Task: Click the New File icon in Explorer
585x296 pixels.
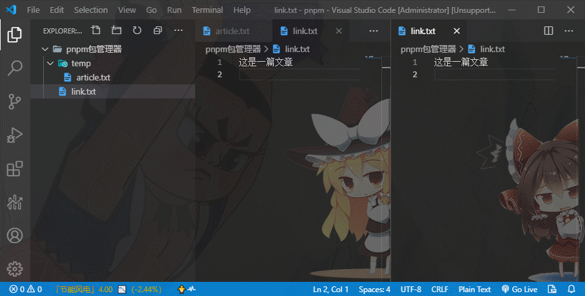Action: tap(96, 31)
